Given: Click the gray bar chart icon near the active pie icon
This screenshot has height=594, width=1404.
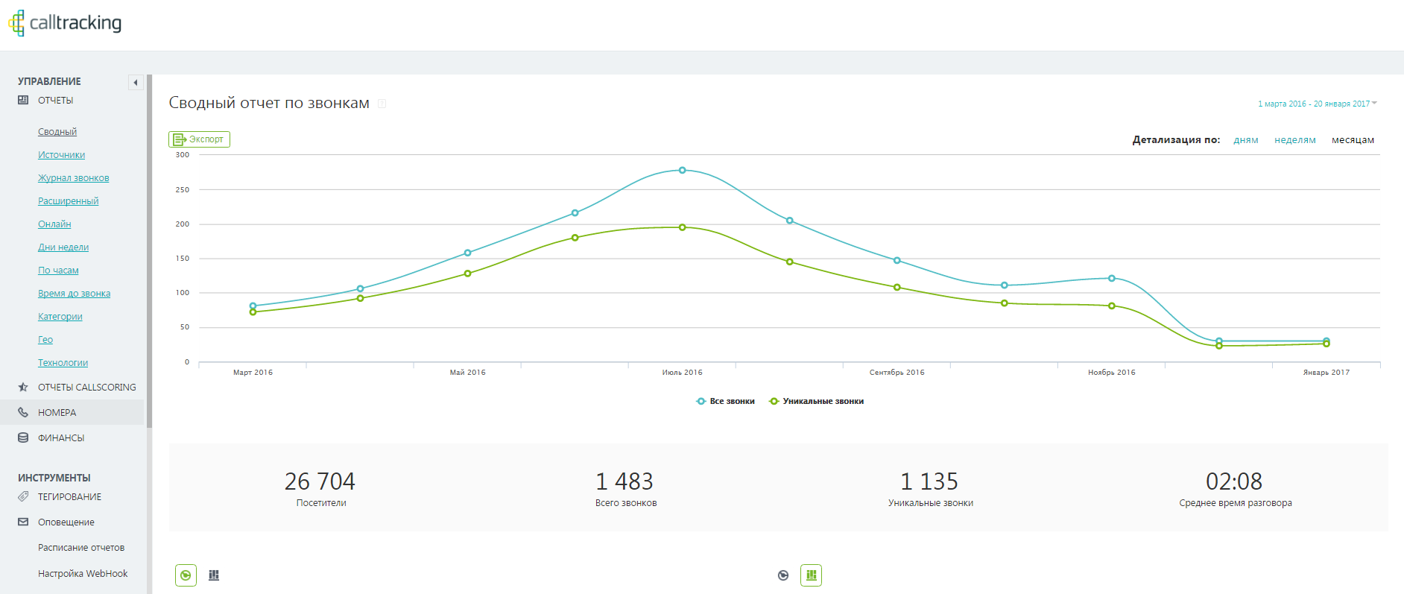Looking at the screenshot, I should (x=214, y=575).
